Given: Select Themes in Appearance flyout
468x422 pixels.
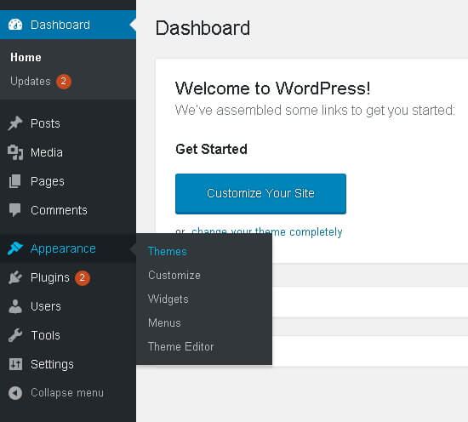Looking at the screenshot, I should [x=168, y=251].
